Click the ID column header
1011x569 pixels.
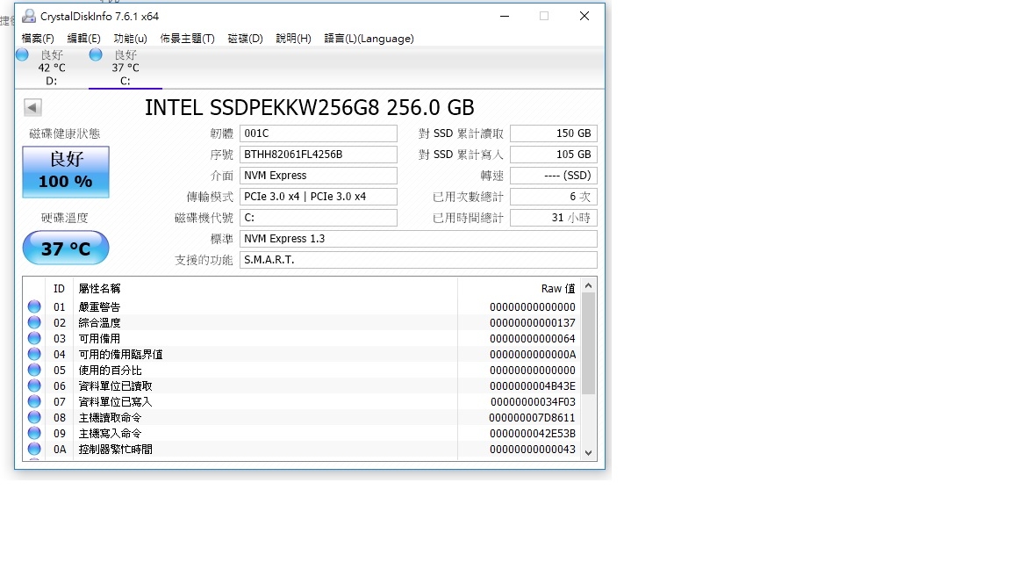60,289
